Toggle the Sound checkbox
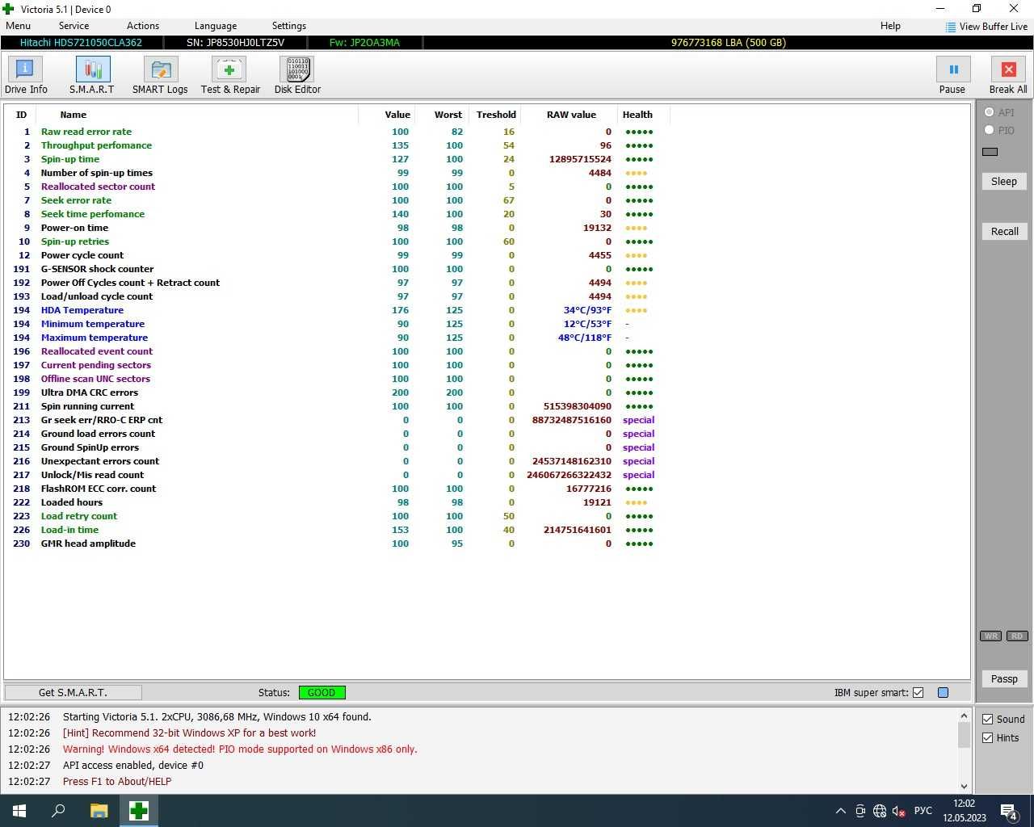1034x827 pixels. coord(987,719)
